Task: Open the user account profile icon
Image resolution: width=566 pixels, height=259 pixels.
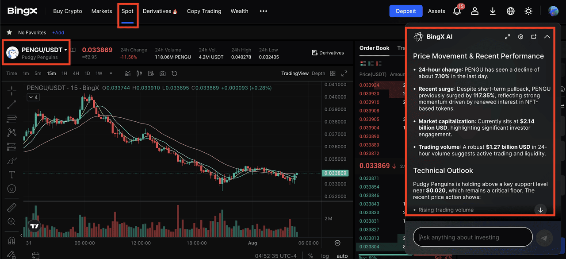Action: [x=475, y=11]
